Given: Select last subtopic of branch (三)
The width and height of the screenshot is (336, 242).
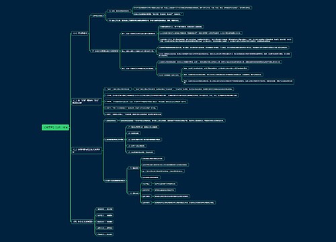Looking at the screenshot, I should tap(115, 180).
